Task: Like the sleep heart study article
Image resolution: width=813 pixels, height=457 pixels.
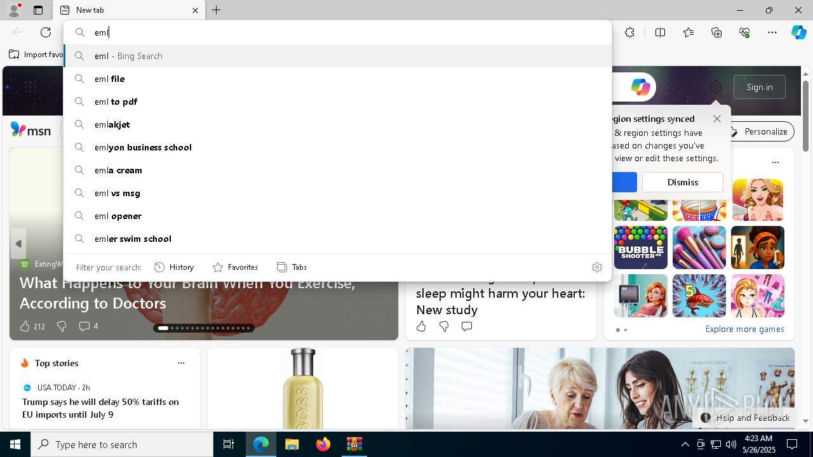Action: 421,326
